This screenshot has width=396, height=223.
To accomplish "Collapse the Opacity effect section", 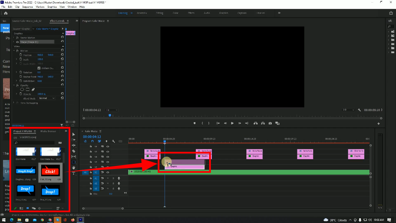I will pos(14,85).
